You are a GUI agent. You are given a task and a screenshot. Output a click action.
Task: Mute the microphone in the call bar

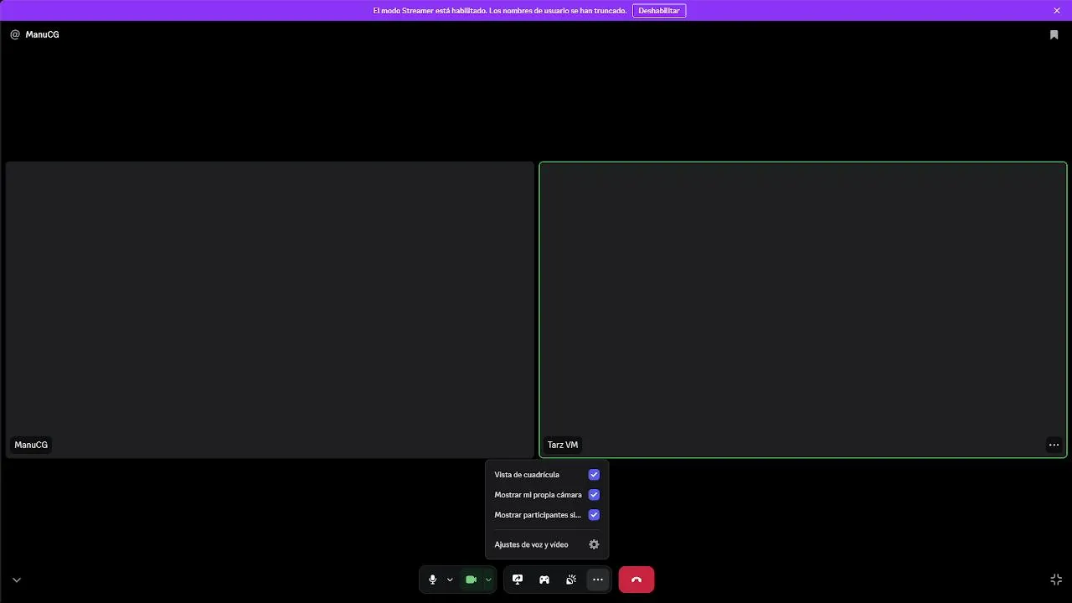tap(432, 580)
